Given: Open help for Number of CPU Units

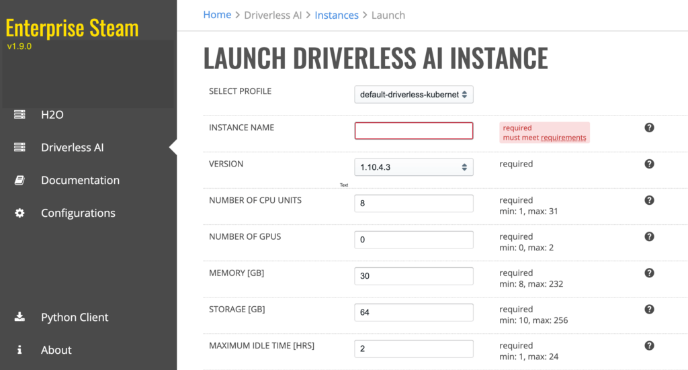Looking at the screenshot, I should coord(650,200).
